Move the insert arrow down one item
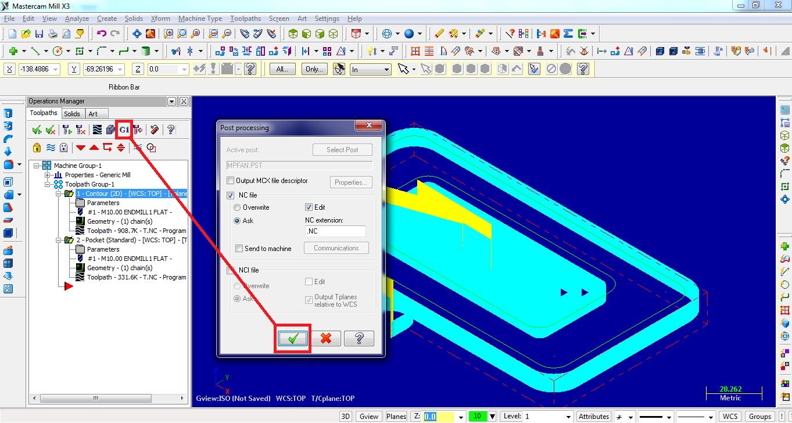The image size is (792, 423). (81, 148)
